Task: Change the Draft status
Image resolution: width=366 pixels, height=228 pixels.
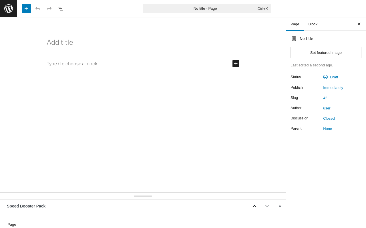Action: coord(331,77)
